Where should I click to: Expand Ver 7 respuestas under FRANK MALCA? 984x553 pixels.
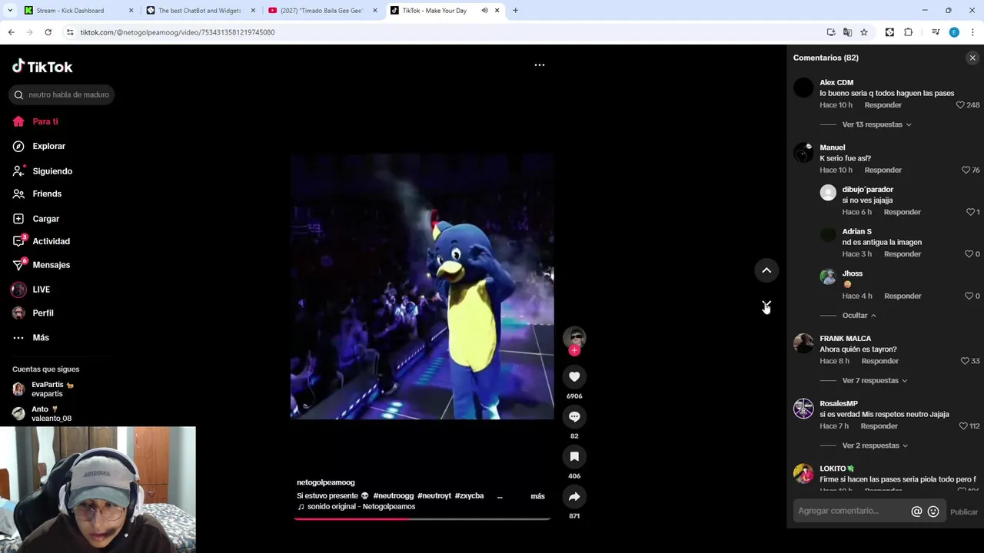pos(875,381)
